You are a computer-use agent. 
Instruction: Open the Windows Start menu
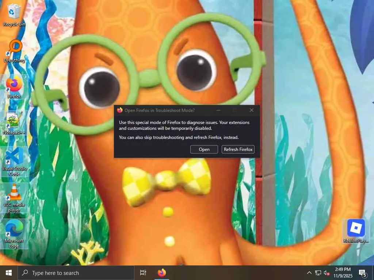point(9,273)
